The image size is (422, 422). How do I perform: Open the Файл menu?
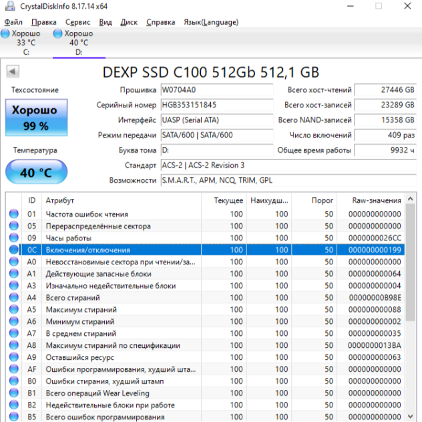[13, 22]
